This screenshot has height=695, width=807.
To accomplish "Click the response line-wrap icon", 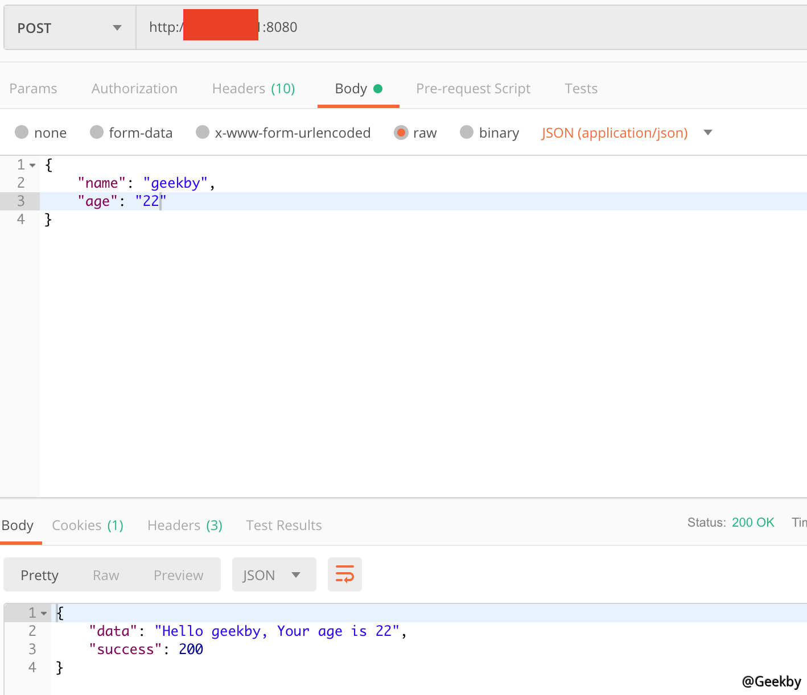I will point(344,574).
